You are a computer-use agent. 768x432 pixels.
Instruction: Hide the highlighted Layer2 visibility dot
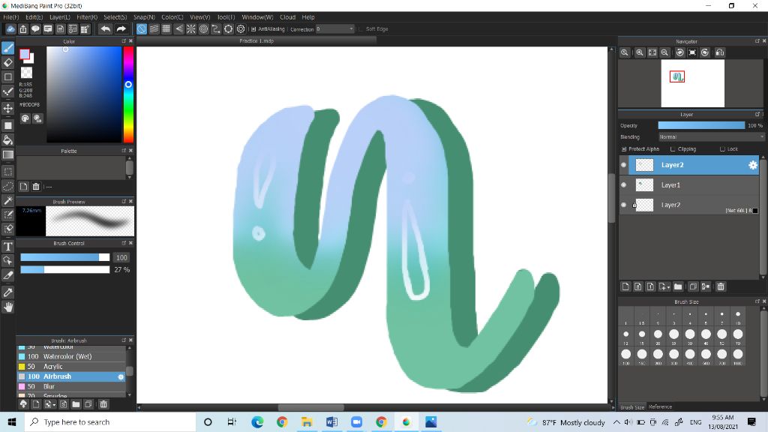tap(623, 165)
